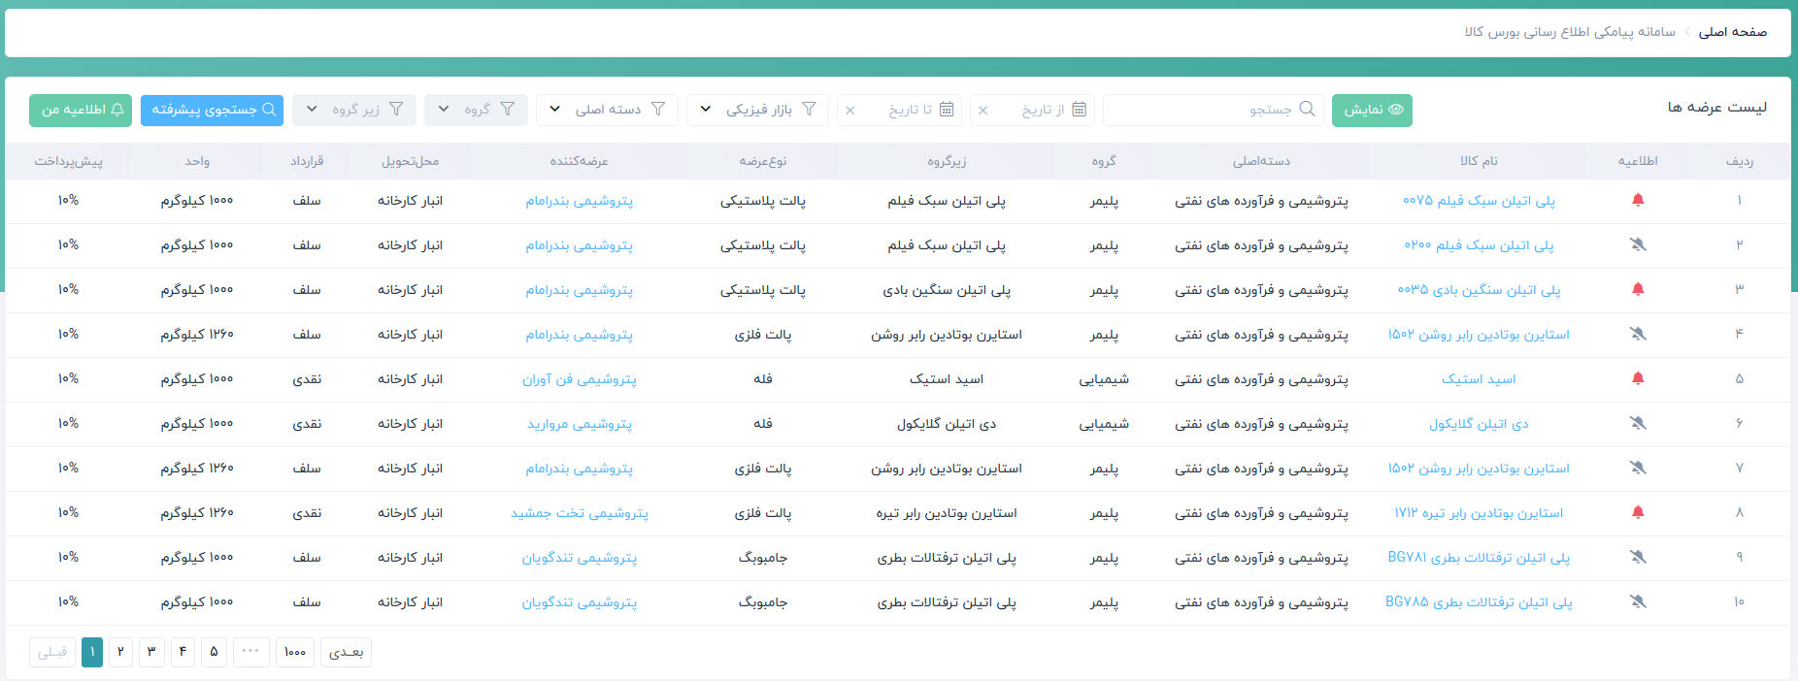Go to pagination page ۲
Screen dimensions: 1798x681
(x=120, y=652)
